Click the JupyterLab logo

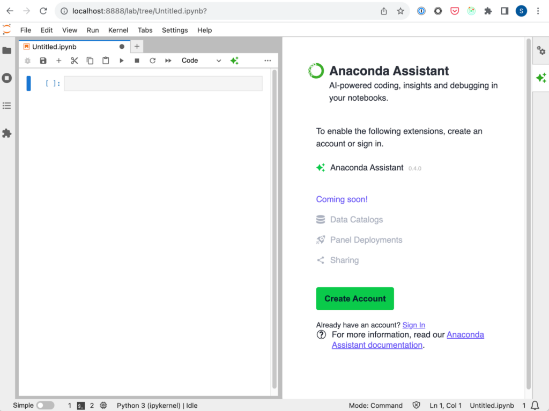6,29
